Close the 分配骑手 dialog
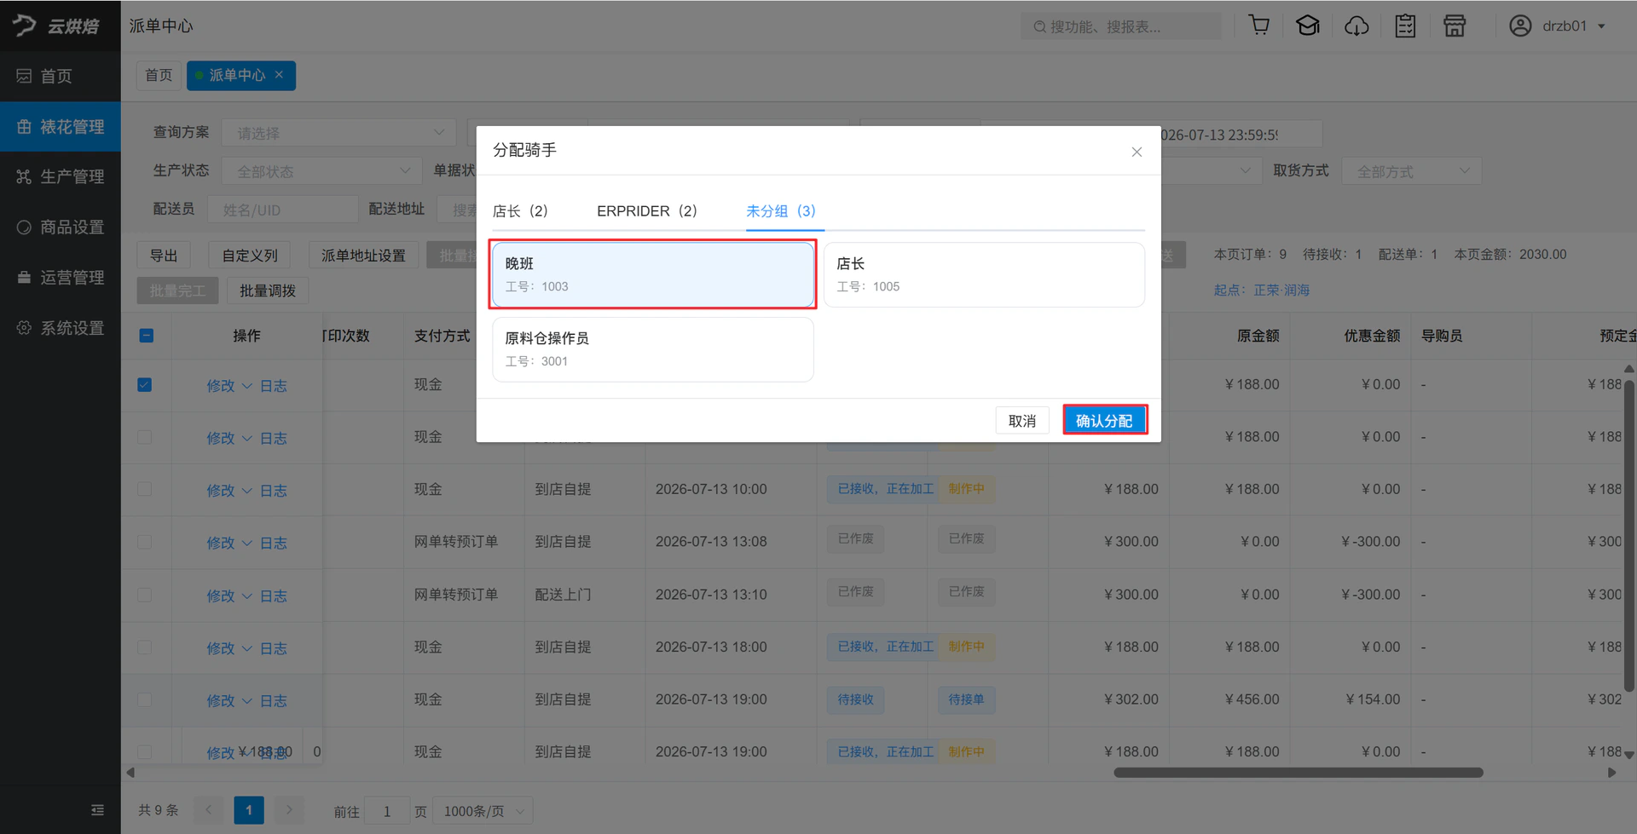 [x=1137, y=152]
